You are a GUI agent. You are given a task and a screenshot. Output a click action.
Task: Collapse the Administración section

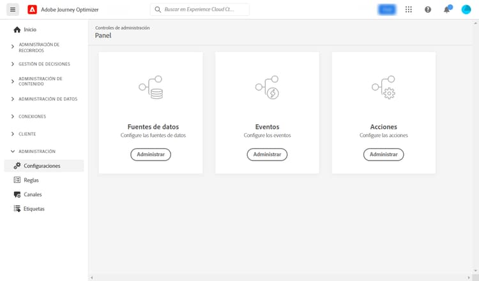pos(13,151)
